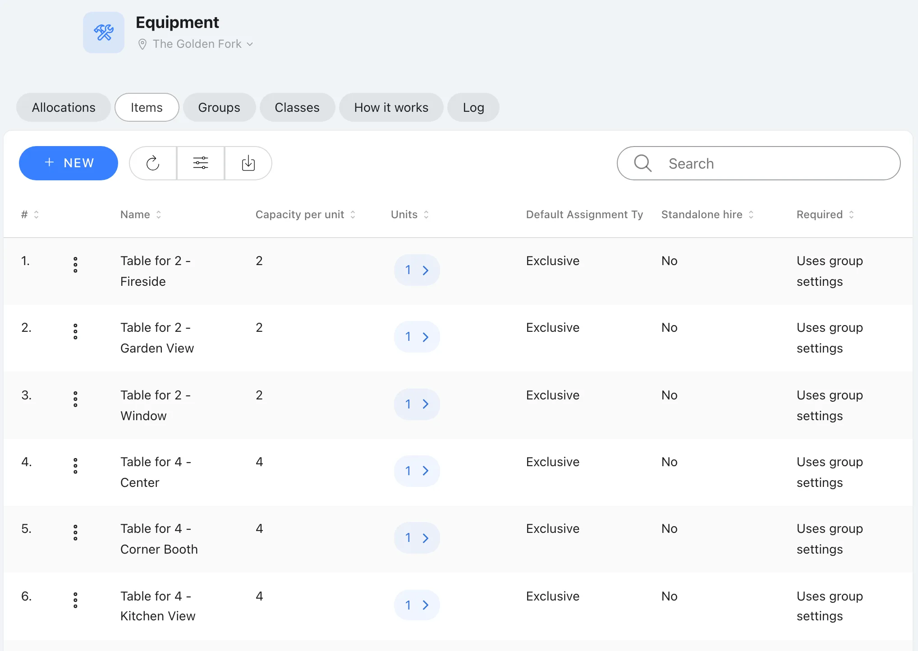Viewport: 918px width, 651px height.
Task: Open the menu for Table for 4 - Kitchen View
Action: click(x=75, y=600)
